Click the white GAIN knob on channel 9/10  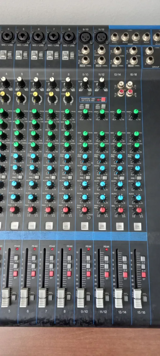click(85, 83)
